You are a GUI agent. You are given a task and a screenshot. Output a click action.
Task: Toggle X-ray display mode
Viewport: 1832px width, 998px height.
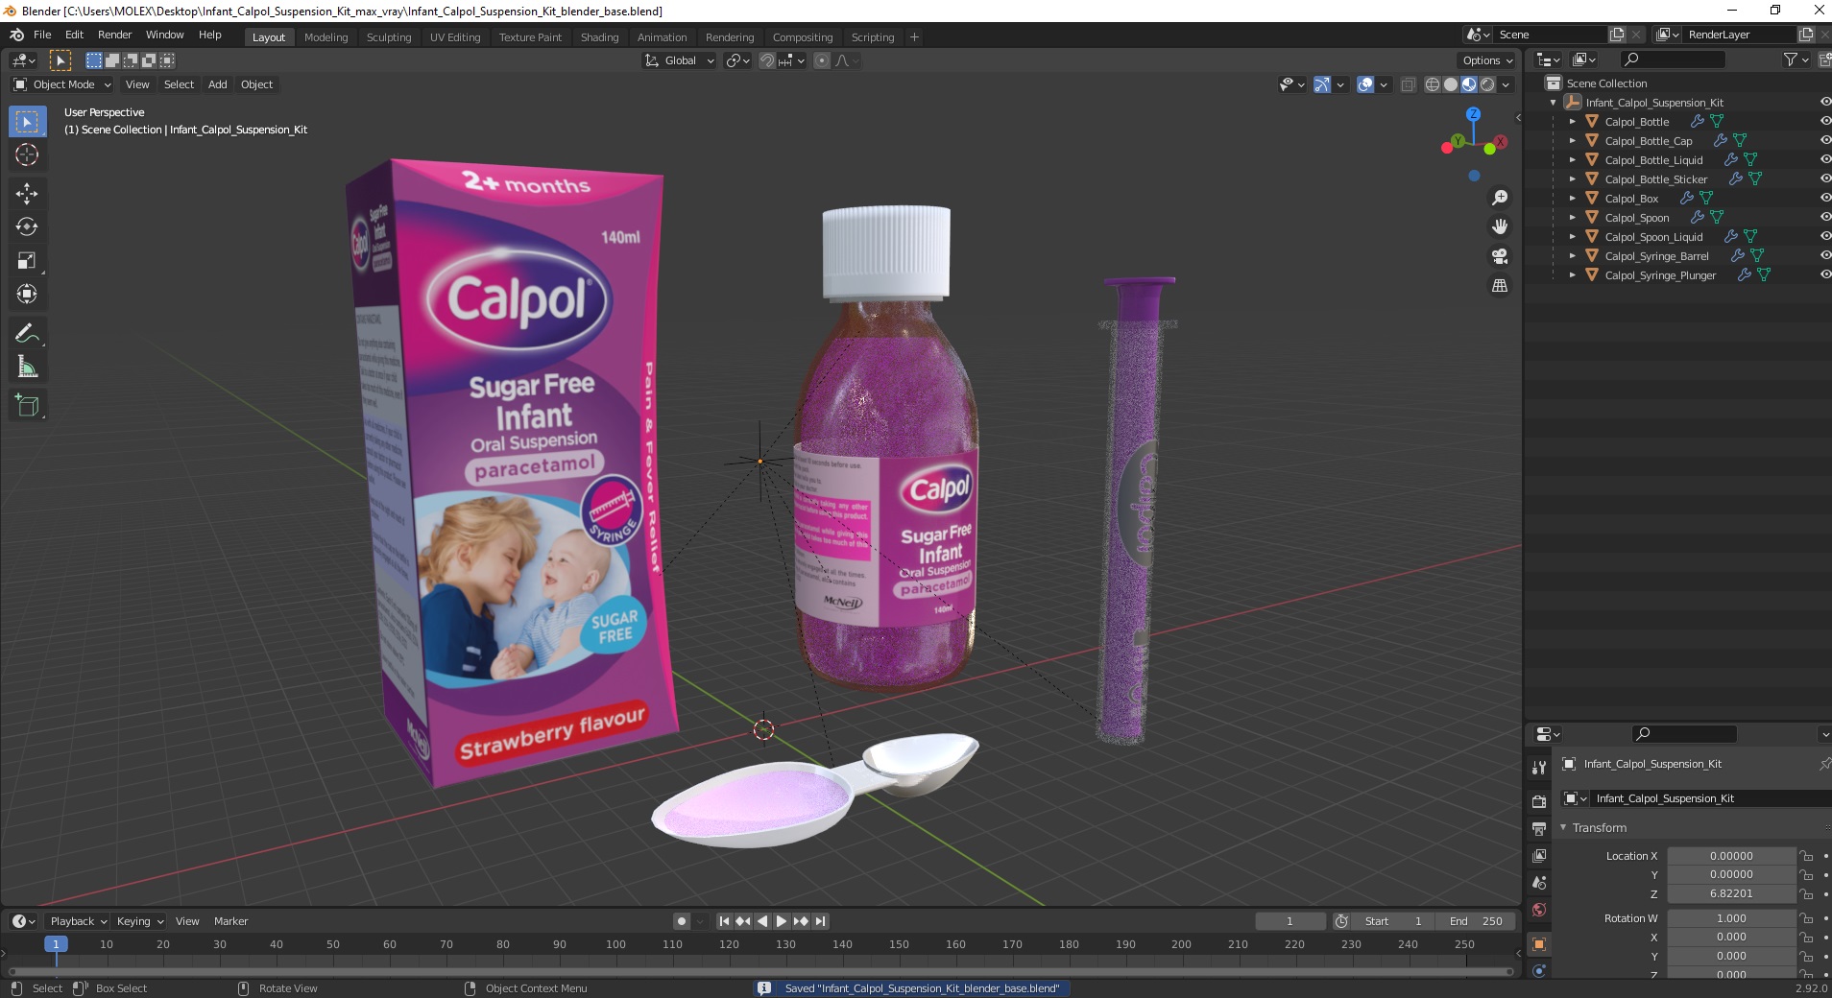pyautogui.click(x=1409, y=84)
